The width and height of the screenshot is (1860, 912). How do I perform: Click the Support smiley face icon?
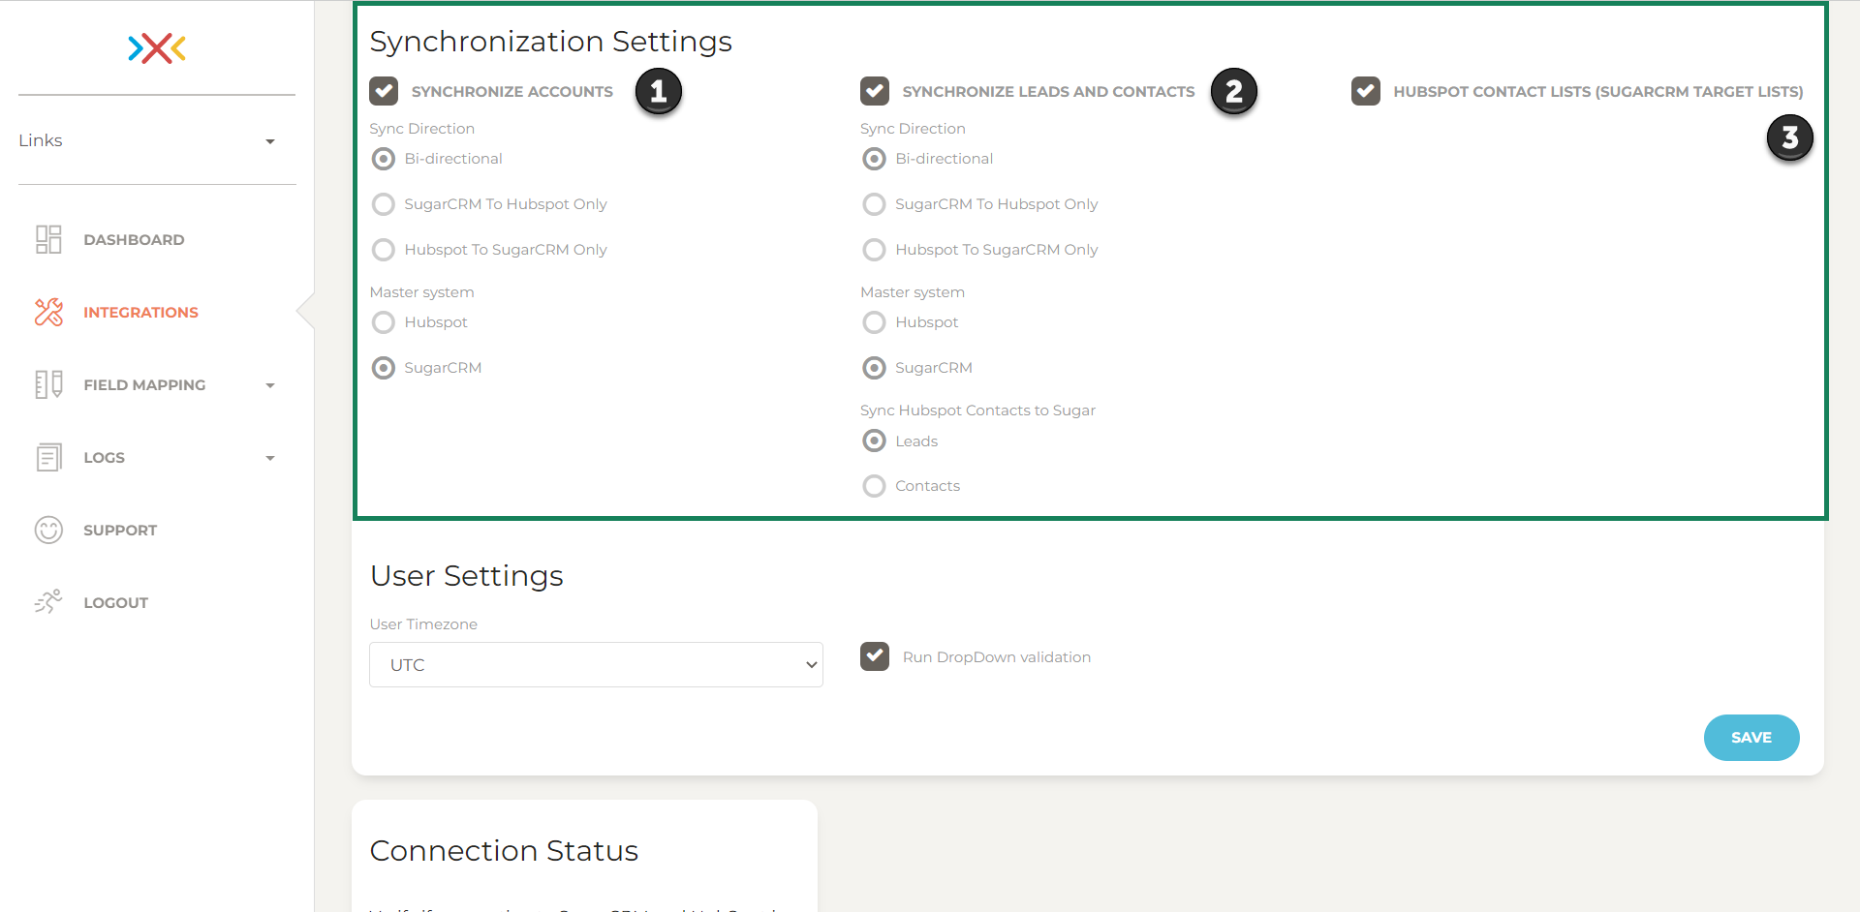coord(48,530)
